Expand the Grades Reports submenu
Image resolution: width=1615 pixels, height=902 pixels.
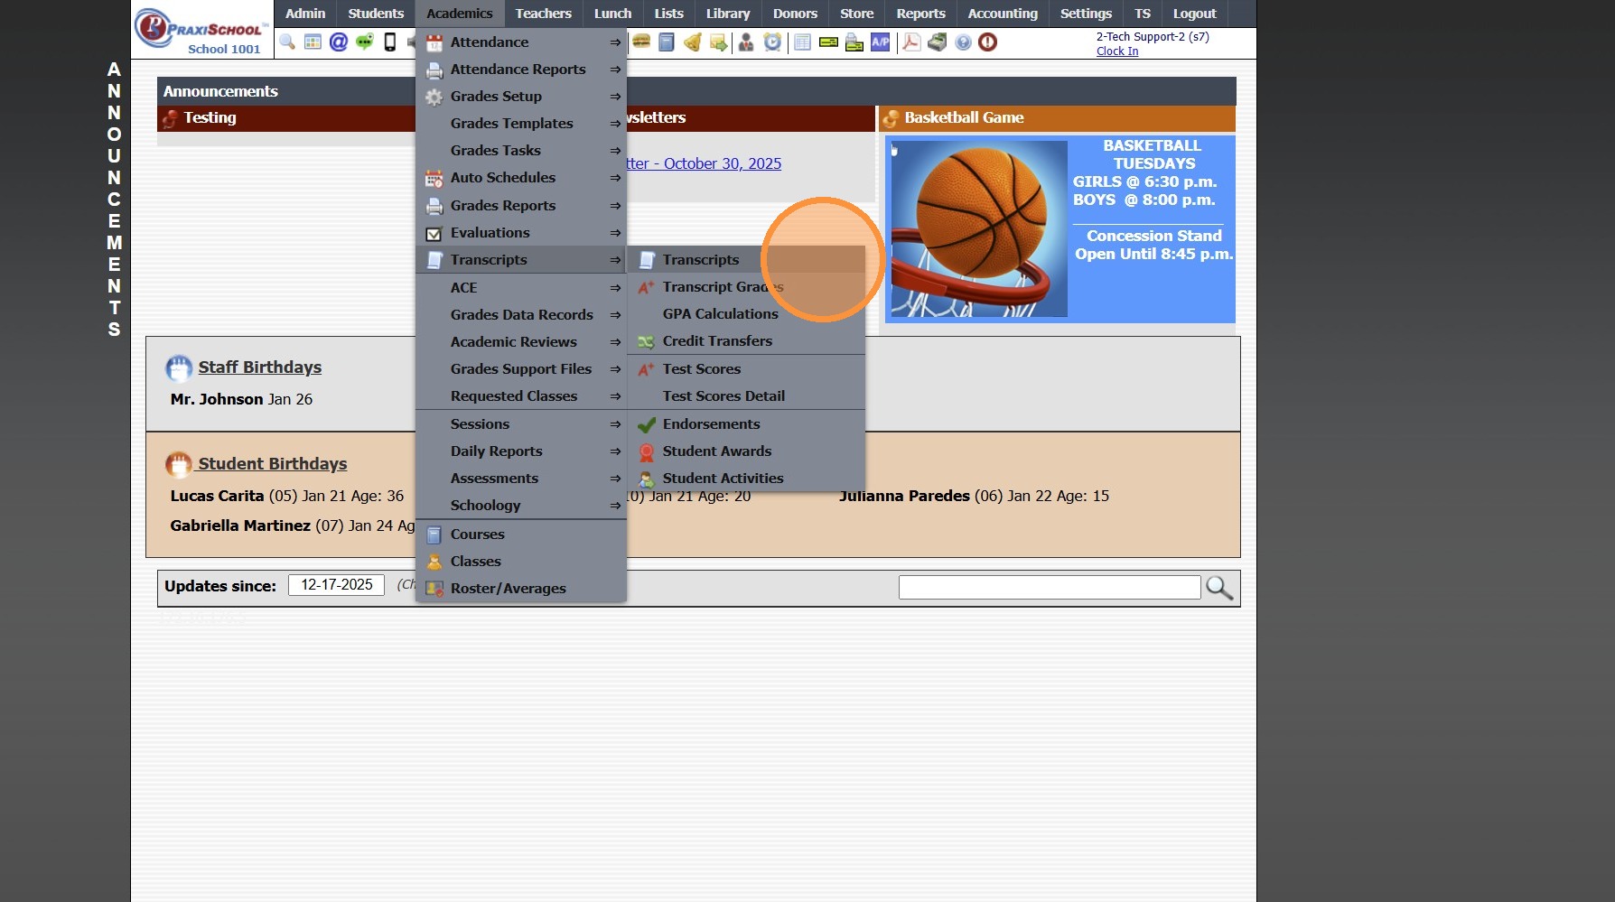(x=521, y=206)
